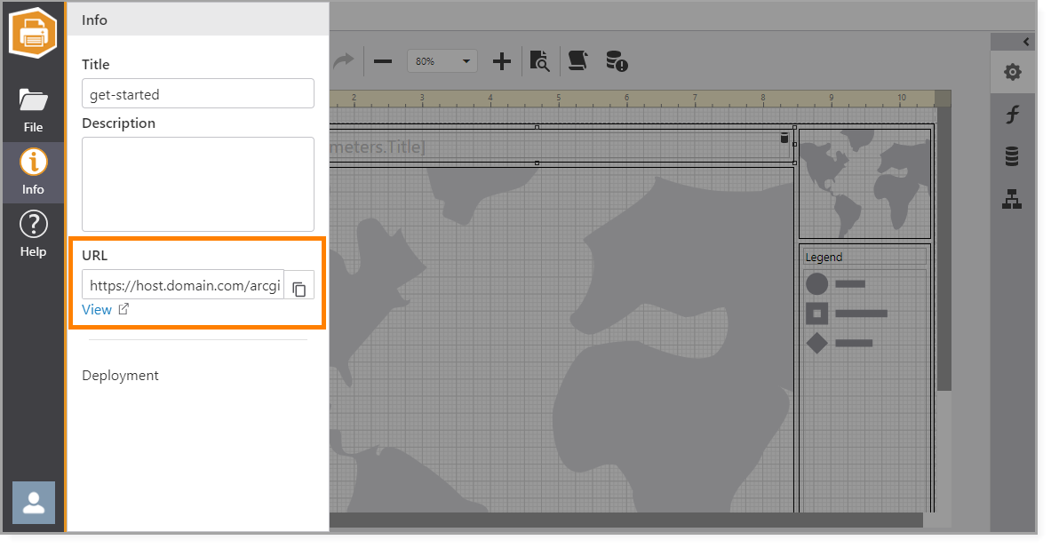
Task: Open the Data sources panel
Action: (x=1012, y=157)
